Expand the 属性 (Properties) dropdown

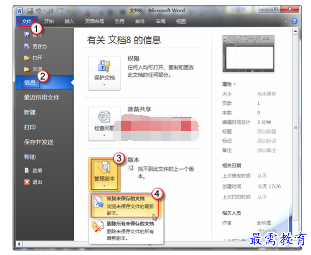[x=228, y=84]
